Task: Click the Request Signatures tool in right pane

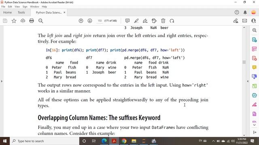Action: pos(255,95)
